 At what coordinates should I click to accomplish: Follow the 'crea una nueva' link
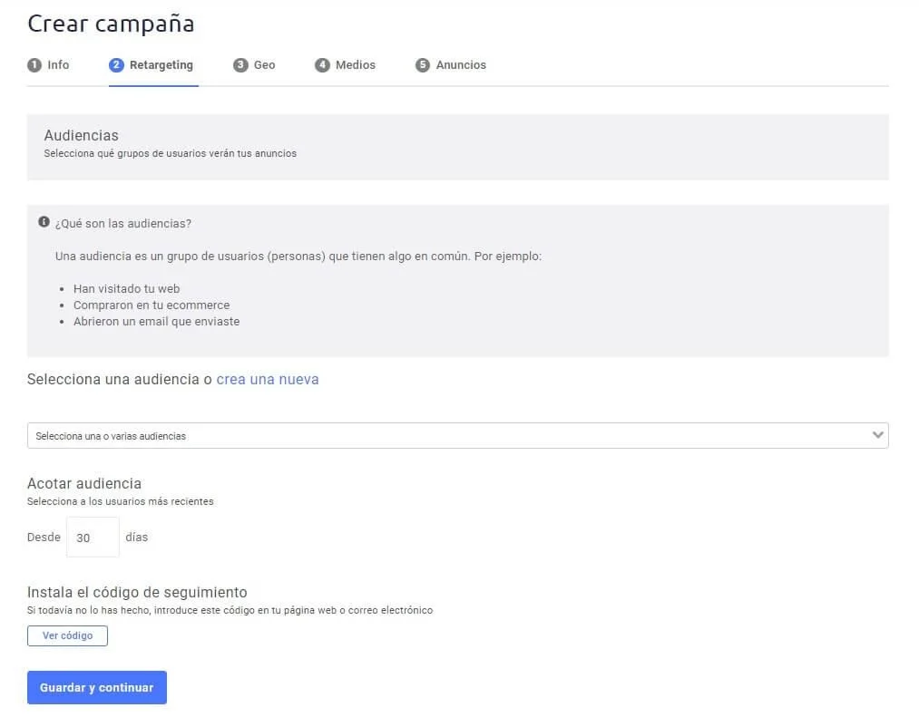pyautogui.click(x=268, y=380)
